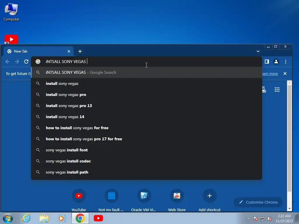Pick suggestion 'sony vegas install path'

(x=147, y=172)
